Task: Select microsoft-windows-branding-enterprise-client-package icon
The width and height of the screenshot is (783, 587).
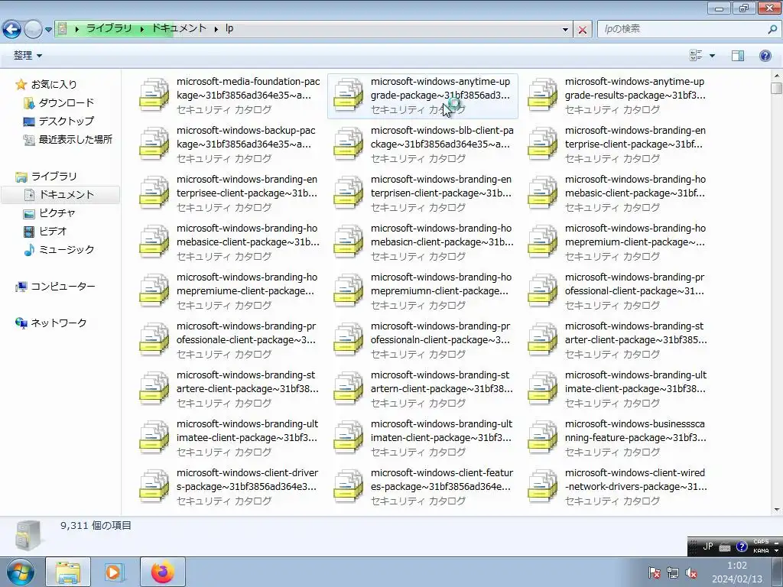Action: (542, 143)
